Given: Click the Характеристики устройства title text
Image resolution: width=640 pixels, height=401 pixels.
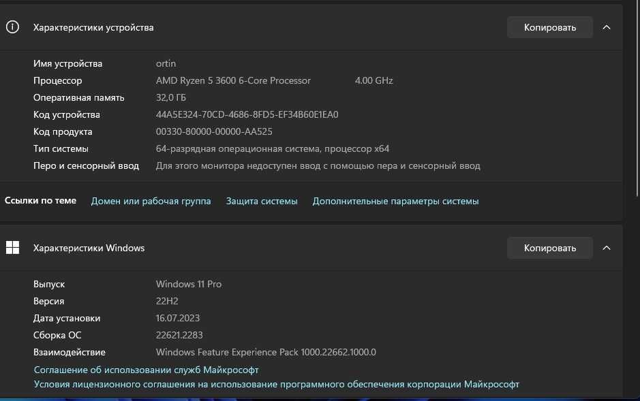Looking at the screenshot, I should 93,27.
